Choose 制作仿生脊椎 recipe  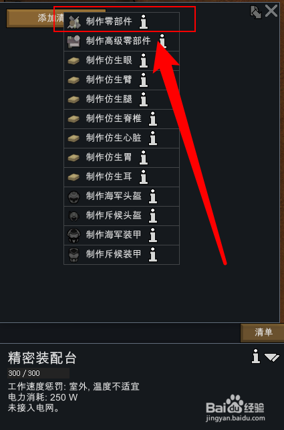coord(122,119)
